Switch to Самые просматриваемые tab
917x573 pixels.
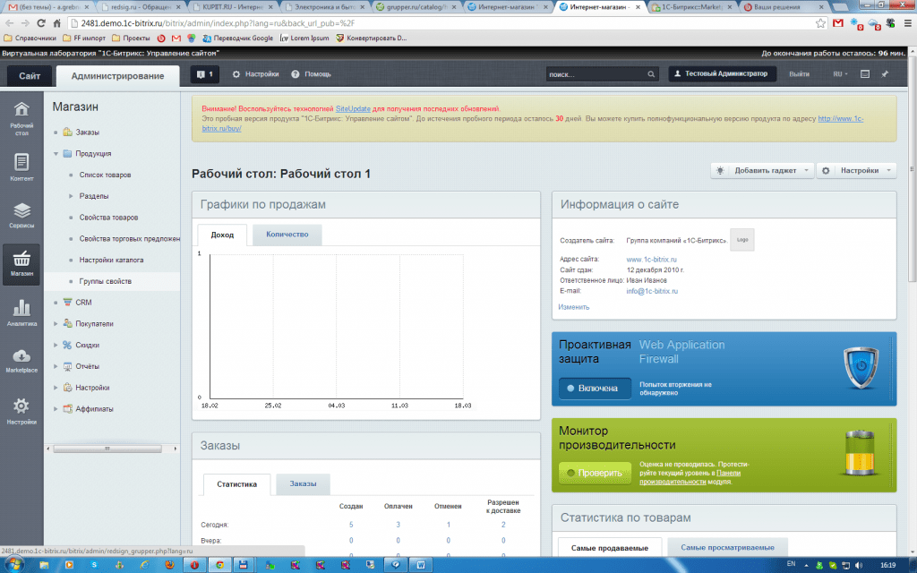click(x=727, y=548)
